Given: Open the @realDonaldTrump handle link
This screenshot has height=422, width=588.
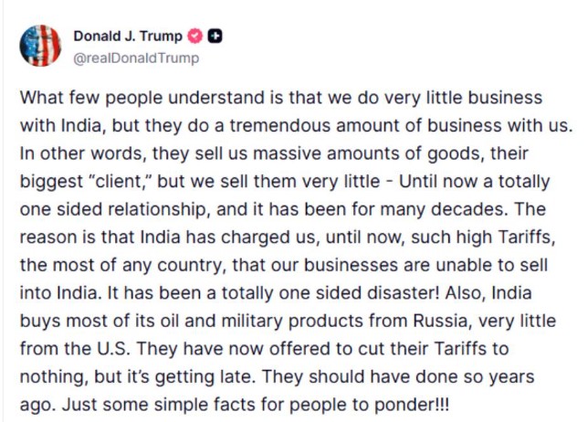Looking at the screenshot, I should pos(135,58).
